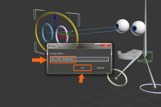Cancel the Group dialog
Viewport: 161px width, 107px height.
100,68
